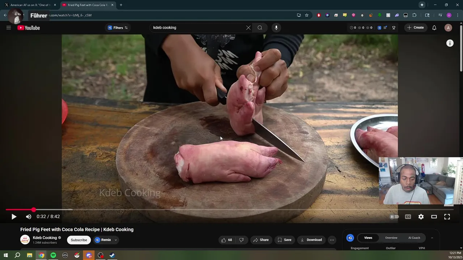Share the video
This screenshot has width=463, height=260.
261,240
